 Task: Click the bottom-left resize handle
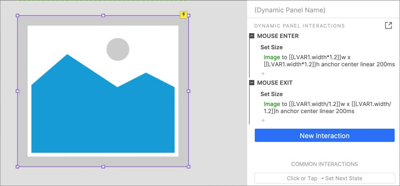point(18,167)
